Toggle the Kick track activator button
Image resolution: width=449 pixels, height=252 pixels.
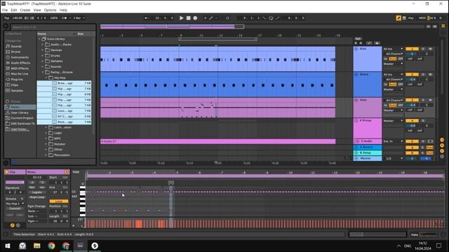pyautogui.click(x=412, y=49)
